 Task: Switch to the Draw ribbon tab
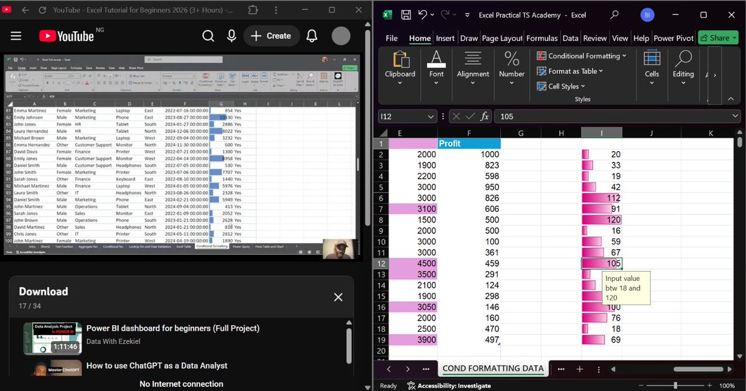pyautogui.click(x=469, y=38)
